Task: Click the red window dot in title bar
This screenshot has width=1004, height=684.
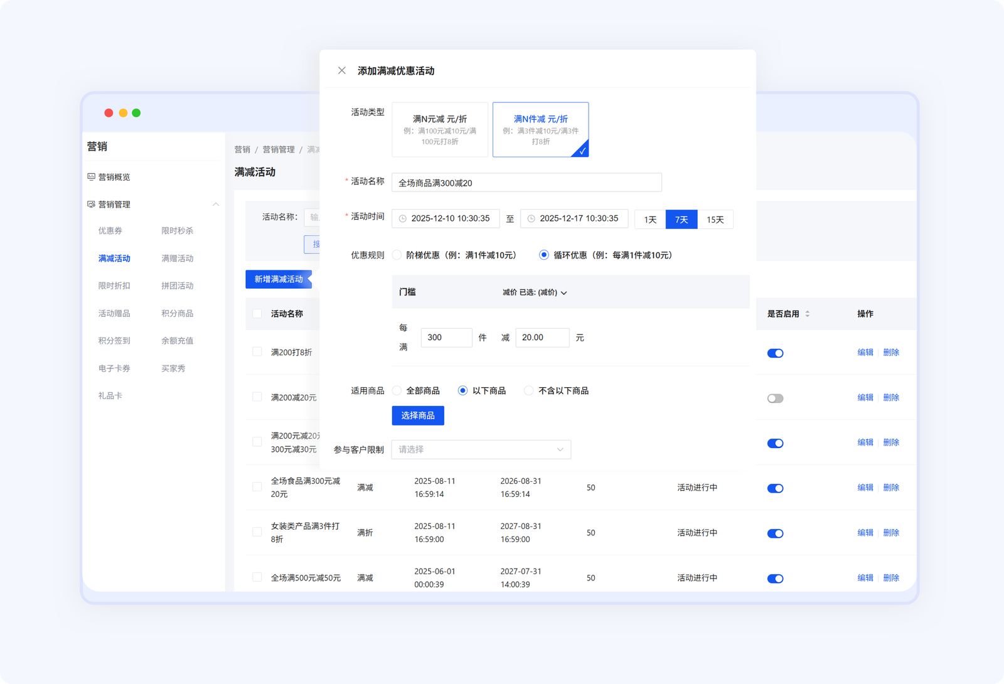Action: coord(109,113)
